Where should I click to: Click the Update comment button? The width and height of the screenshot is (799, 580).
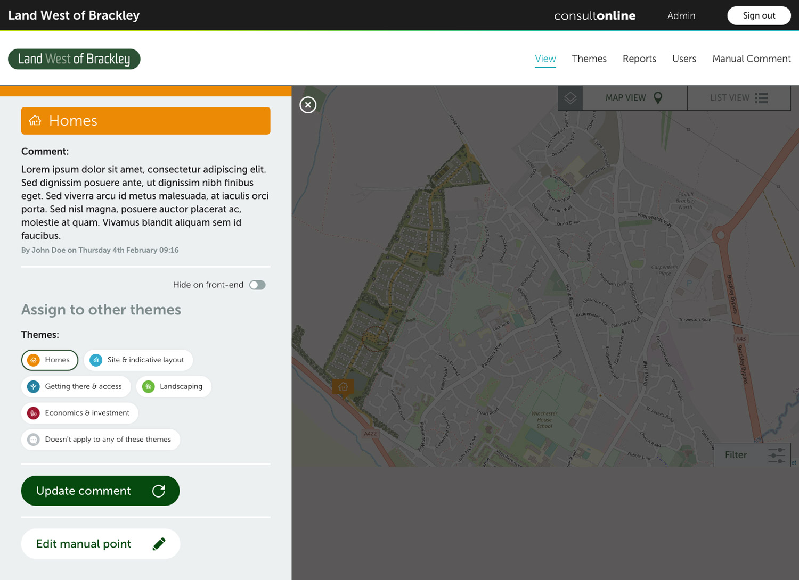click(100, 491)
